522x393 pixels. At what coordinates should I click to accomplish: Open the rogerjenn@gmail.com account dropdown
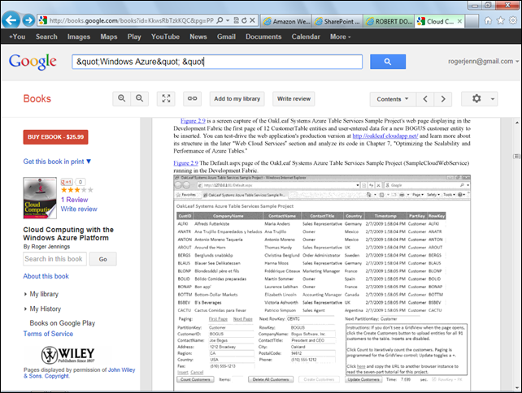tap(484, 61)
